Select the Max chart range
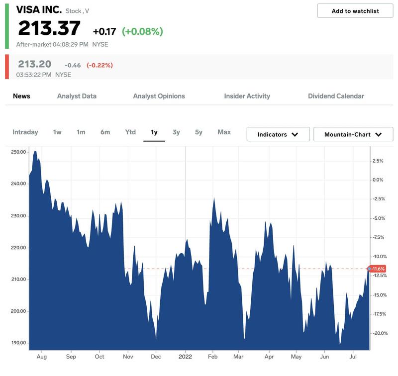 (x=224, y=132)
